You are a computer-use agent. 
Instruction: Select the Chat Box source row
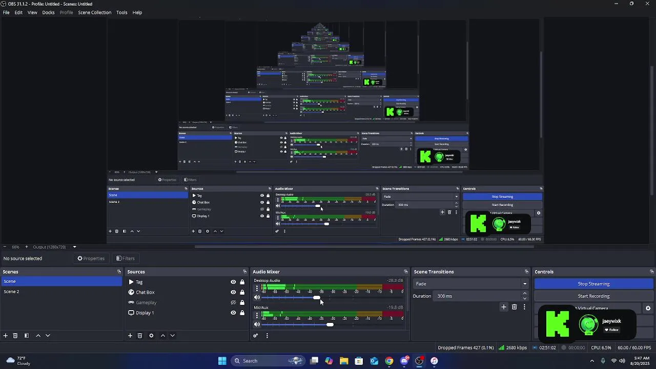(x=186, y=292)
